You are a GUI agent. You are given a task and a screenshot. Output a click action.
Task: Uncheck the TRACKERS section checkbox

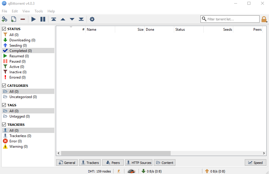click(x=4, y=124)
